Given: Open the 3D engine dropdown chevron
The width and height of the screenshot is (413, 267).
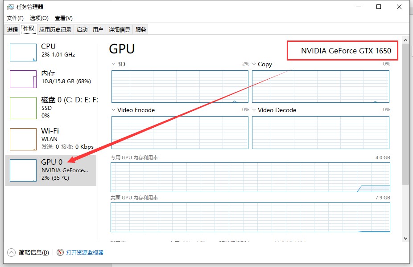Looking at the screenshot, I should [x=114, y=64].
